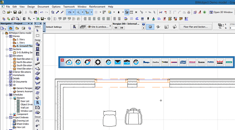Viewport: 235px width, 130px height.
Task: Toggle the guide lines button in toolbar
Action: pos(69,12)
